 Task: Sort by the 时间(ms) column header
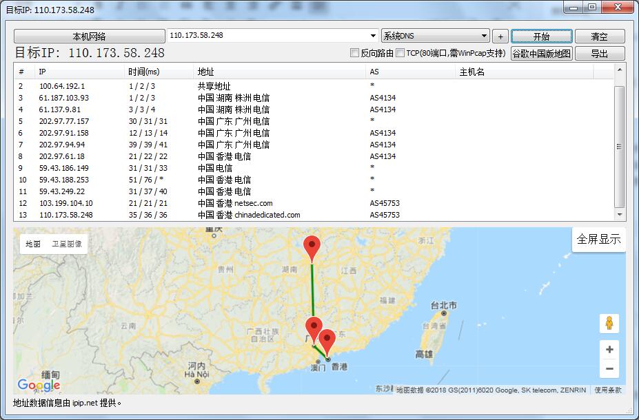point(143,72)
